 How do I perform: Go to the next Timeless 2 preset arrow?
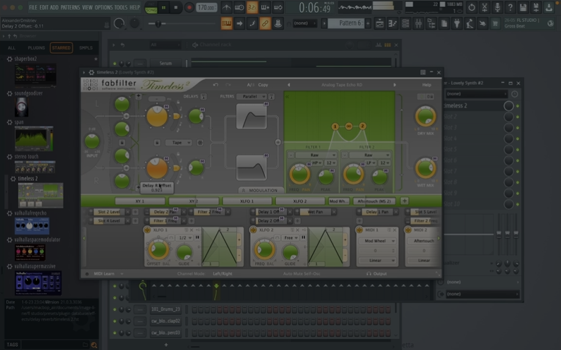pos(395,85)
